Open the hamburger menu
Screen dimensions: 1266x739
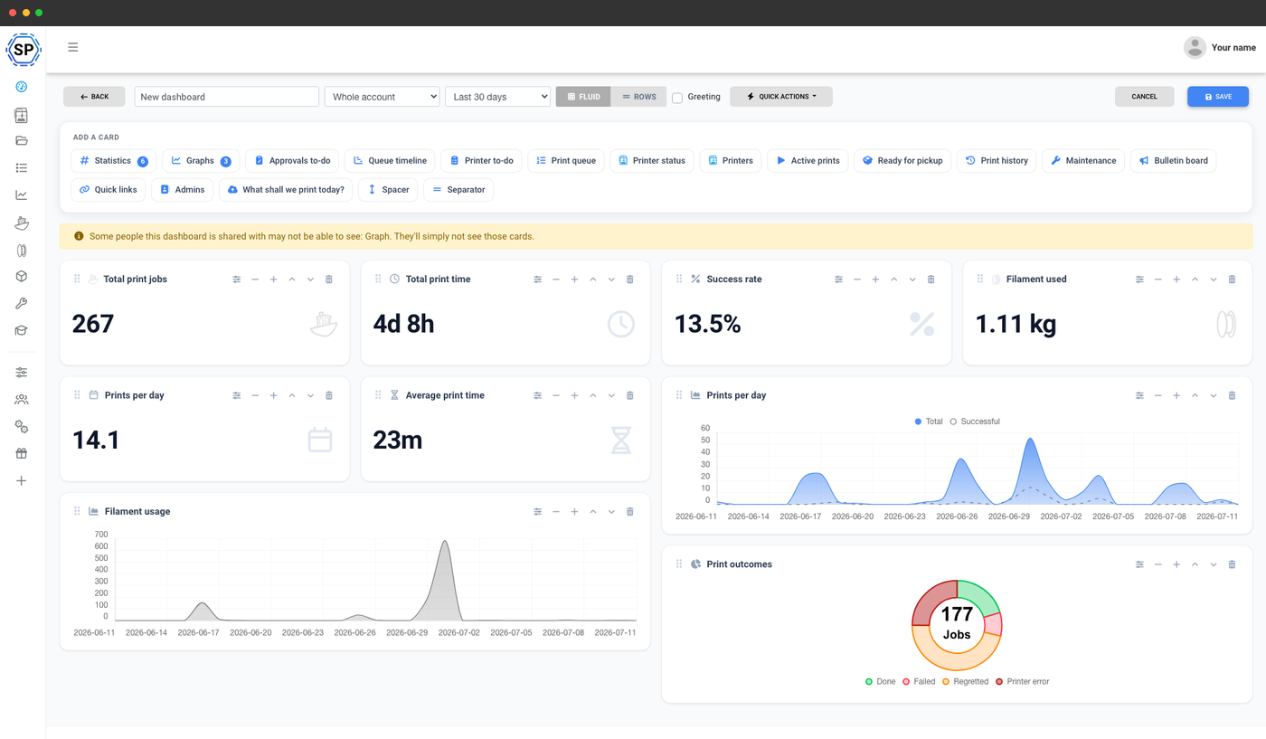[73, 47]
